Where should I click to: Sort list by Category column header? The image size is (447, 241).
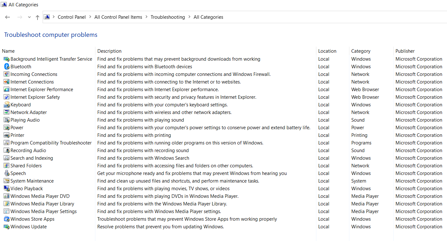[361, 51]
